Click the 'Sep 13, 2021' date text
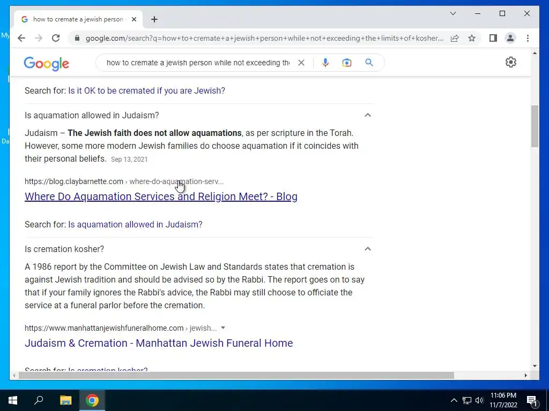 pos(129,159)
